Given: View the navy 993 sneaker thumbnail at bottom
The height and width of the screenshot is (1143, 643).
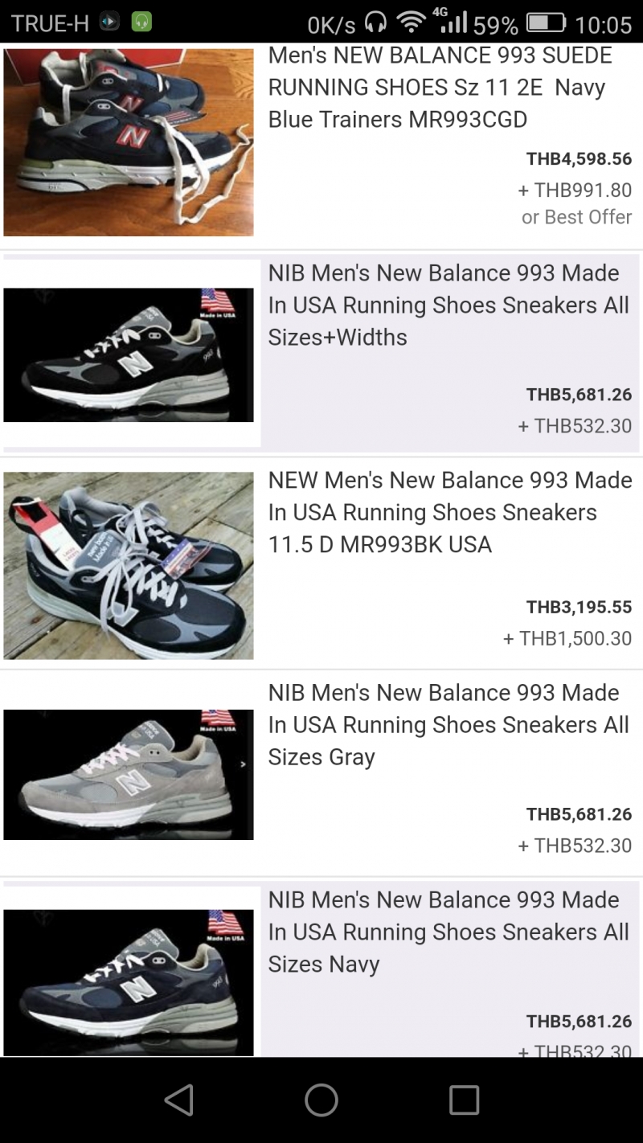Looking at the screenshot, I should coord(129,981).
